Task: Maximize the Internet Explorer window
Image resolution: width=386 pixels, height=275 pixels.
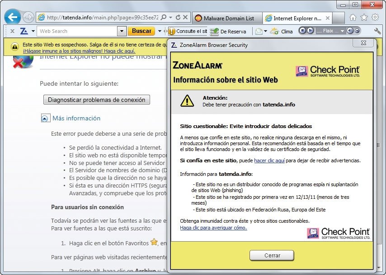Action: (355, 5)
